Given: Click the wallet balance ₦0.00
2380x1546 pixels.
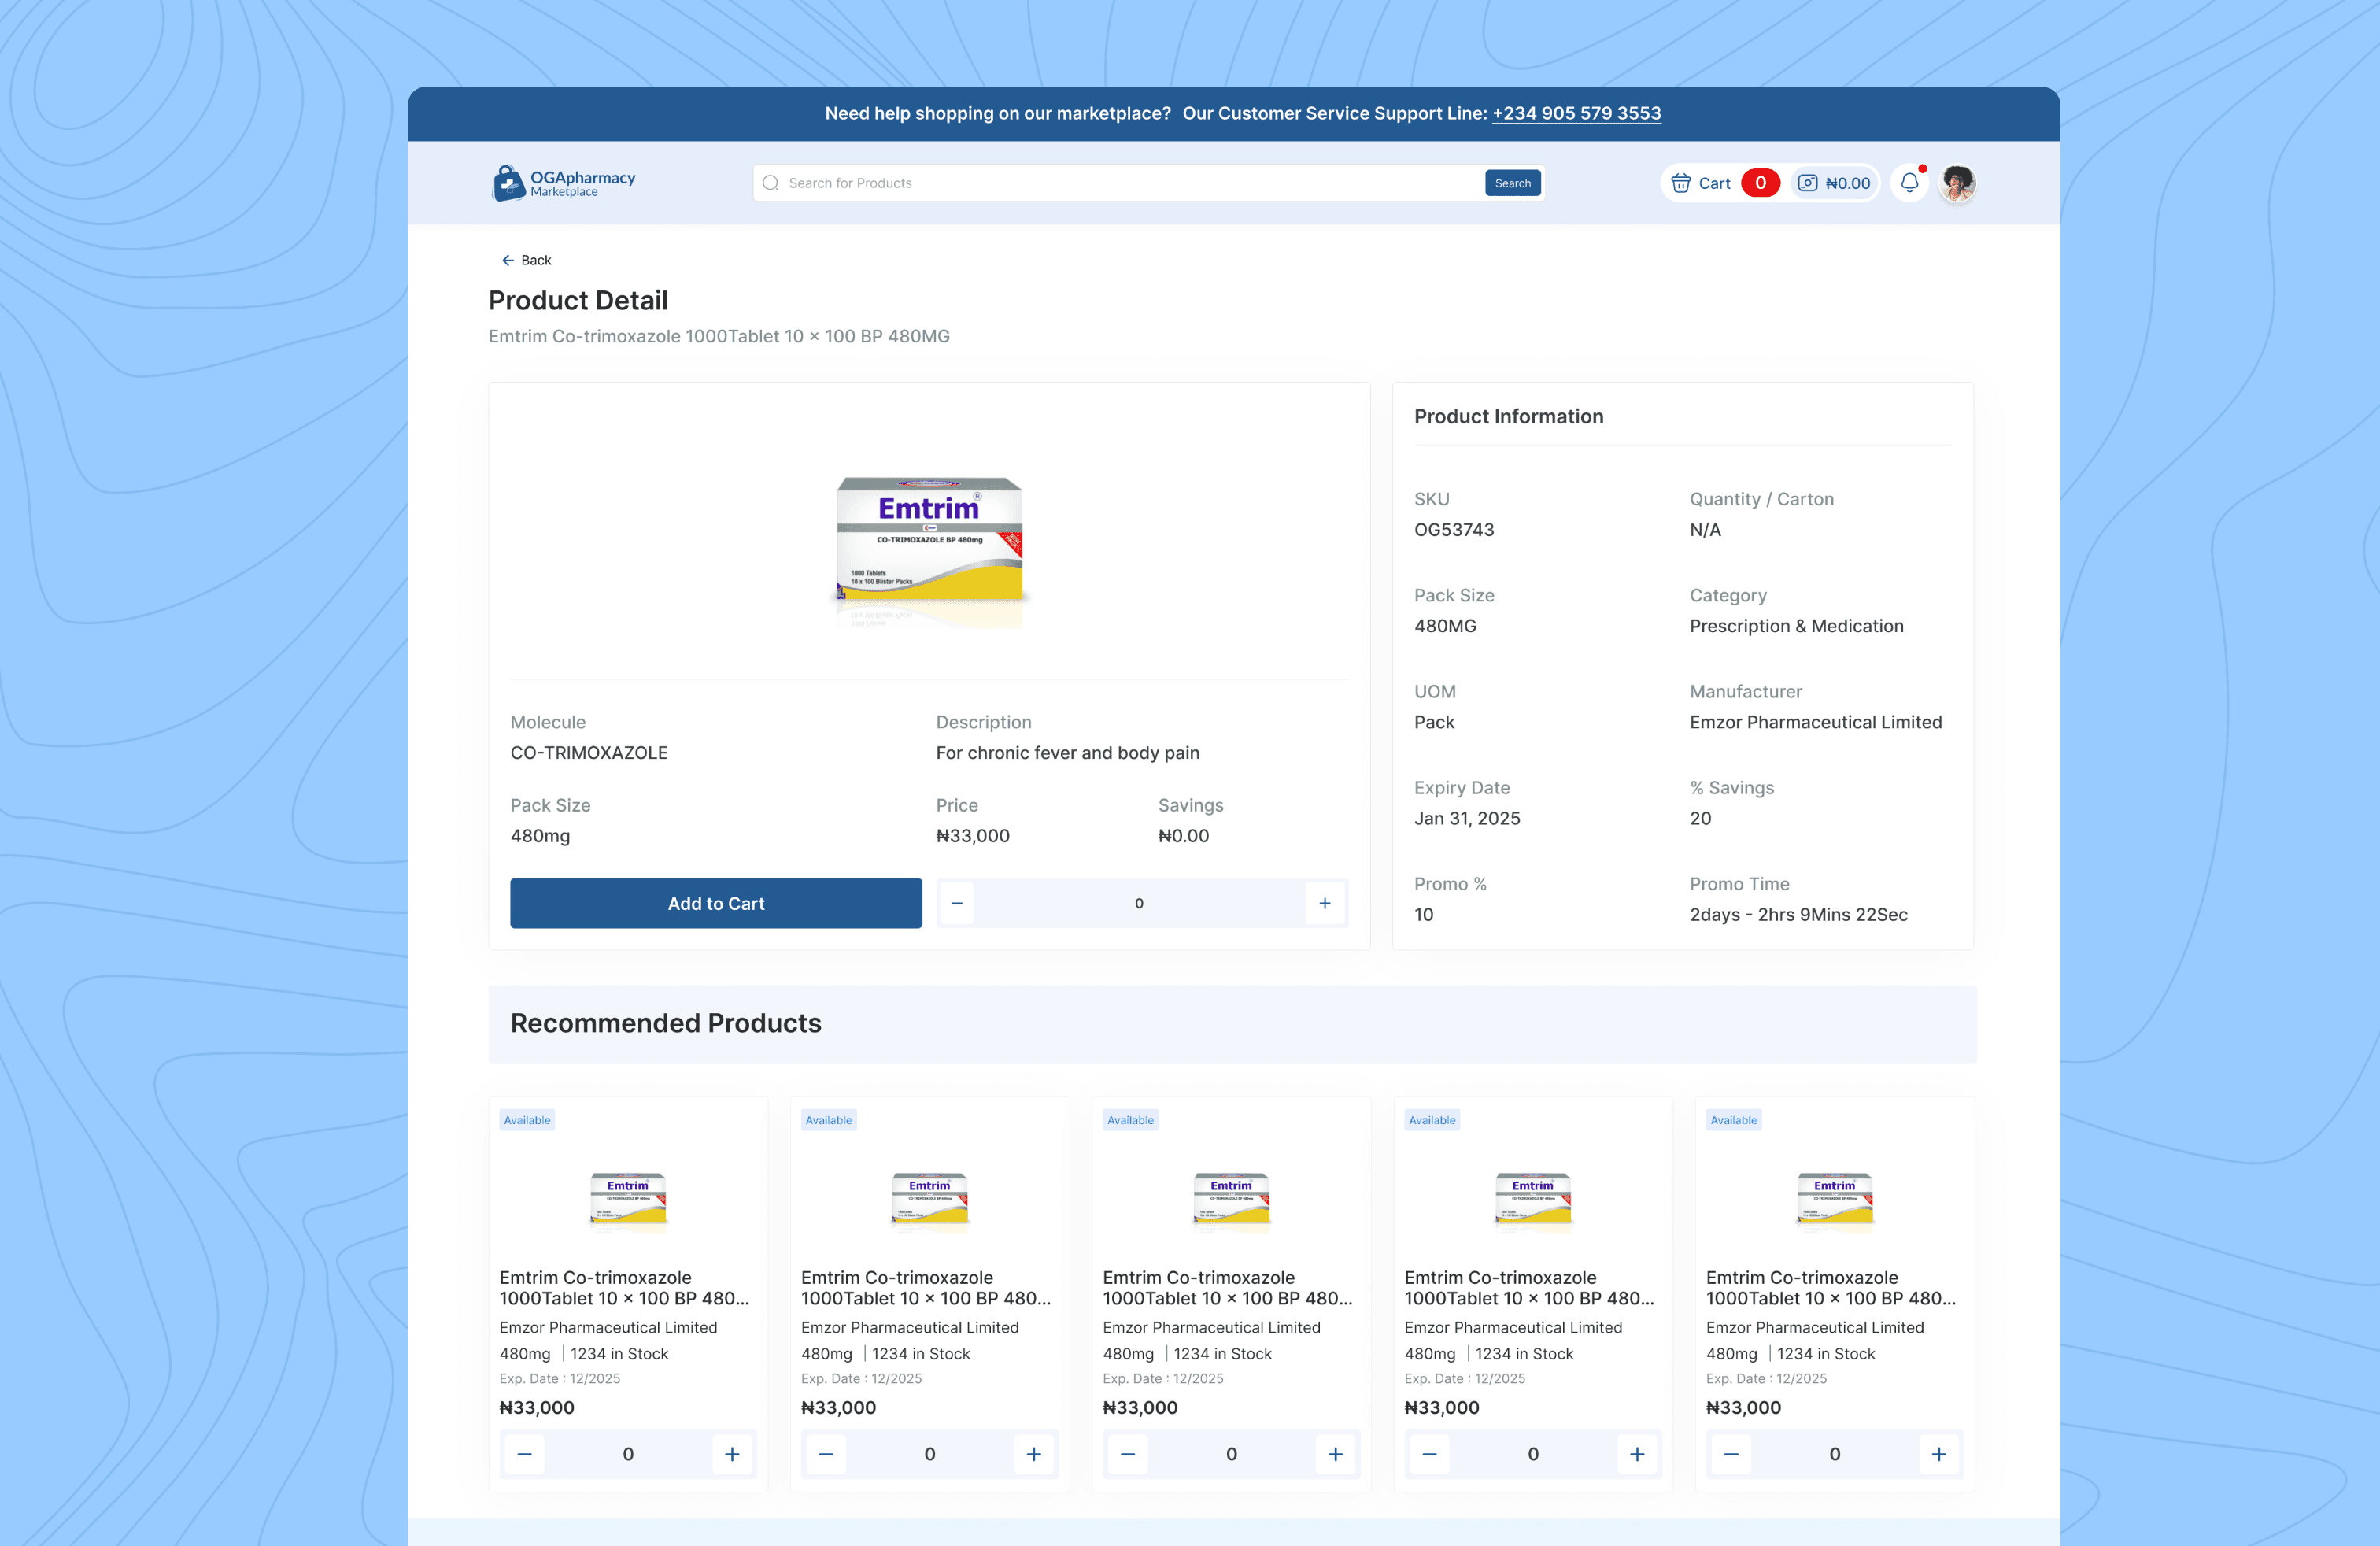Looking at the screenshot, I should click(1848, 183).
